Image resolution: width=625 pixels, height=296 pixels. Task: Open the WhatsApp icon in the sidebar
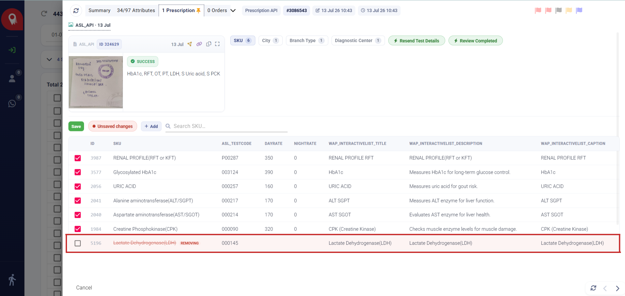pyautogui.click(x=12, y=103)
